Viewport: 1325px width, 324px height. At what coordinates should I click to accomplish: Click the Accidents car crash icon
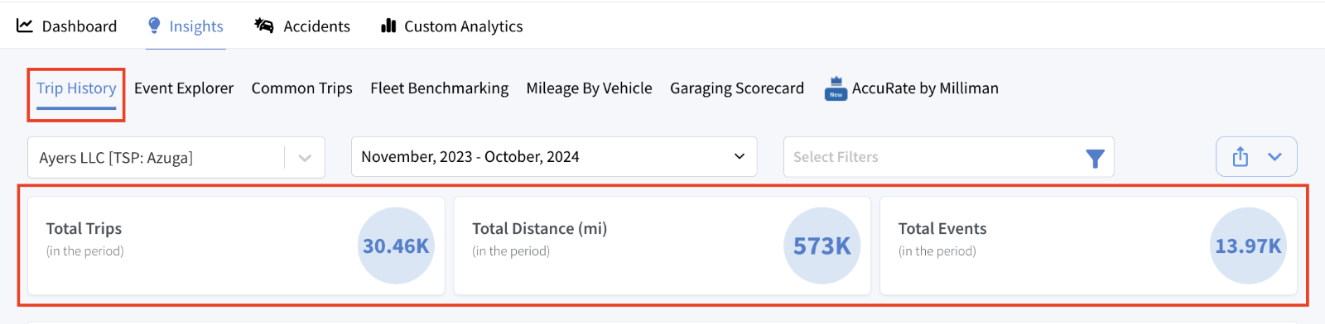tap(264, 26)
